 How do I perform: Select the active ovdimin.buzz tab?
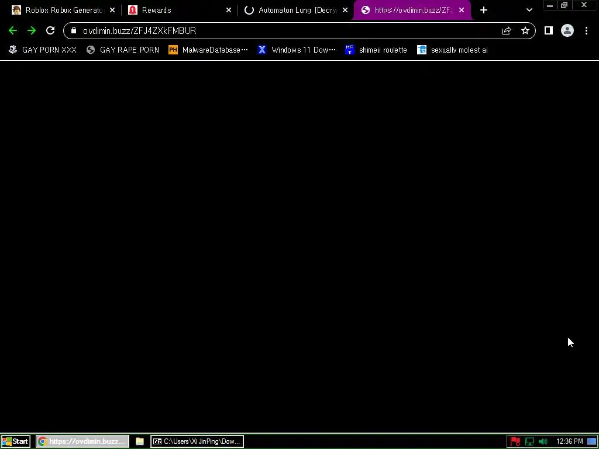click(x=412, y=11)
